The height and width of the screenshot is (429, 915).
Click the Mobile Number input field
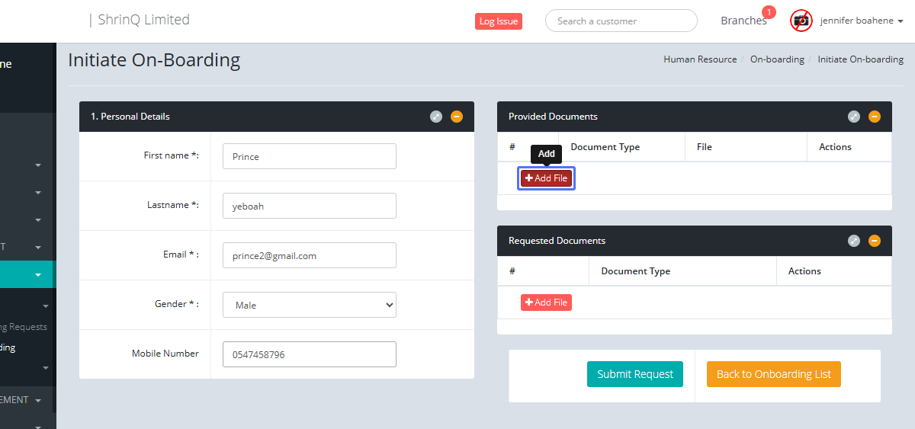pyautogui.click(x=309, y=354)
